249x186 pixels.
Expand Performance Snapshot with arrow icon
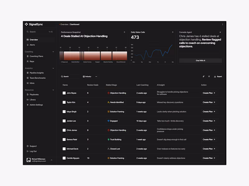pos(124,32)
